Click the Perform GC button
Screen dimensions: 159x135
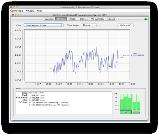click(125, 25)
